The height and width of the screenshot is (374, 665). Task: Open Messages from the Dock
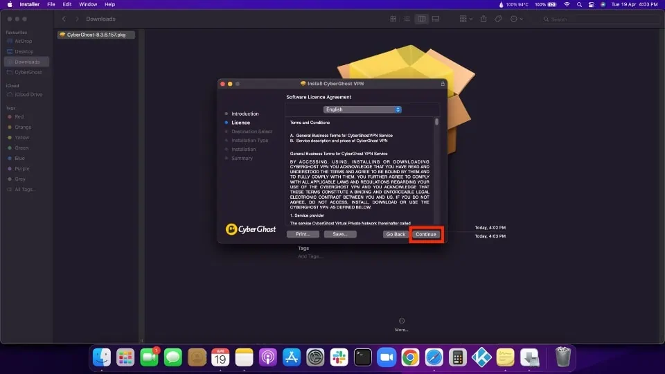point(173,357)
